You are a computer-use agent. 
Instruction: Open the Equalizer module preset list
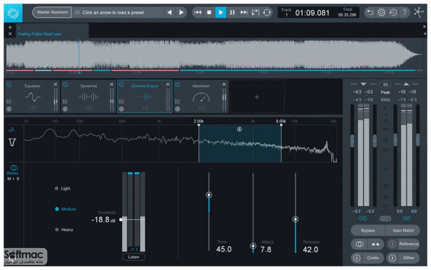point(9,101)
